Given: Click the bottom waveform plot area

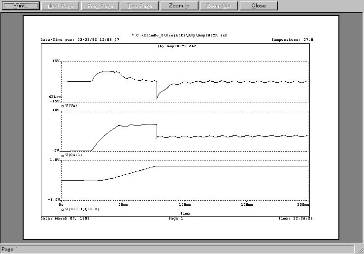Looking at the screenshot, I should tap(185, 180).
